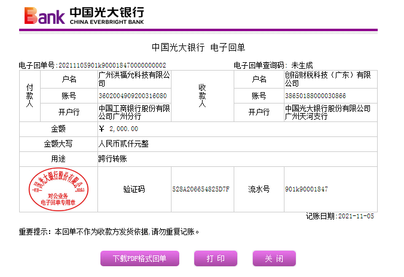Select payee name 创裕财税科技（广东）有限公司

pyautogui.click(x=328, y=79)
